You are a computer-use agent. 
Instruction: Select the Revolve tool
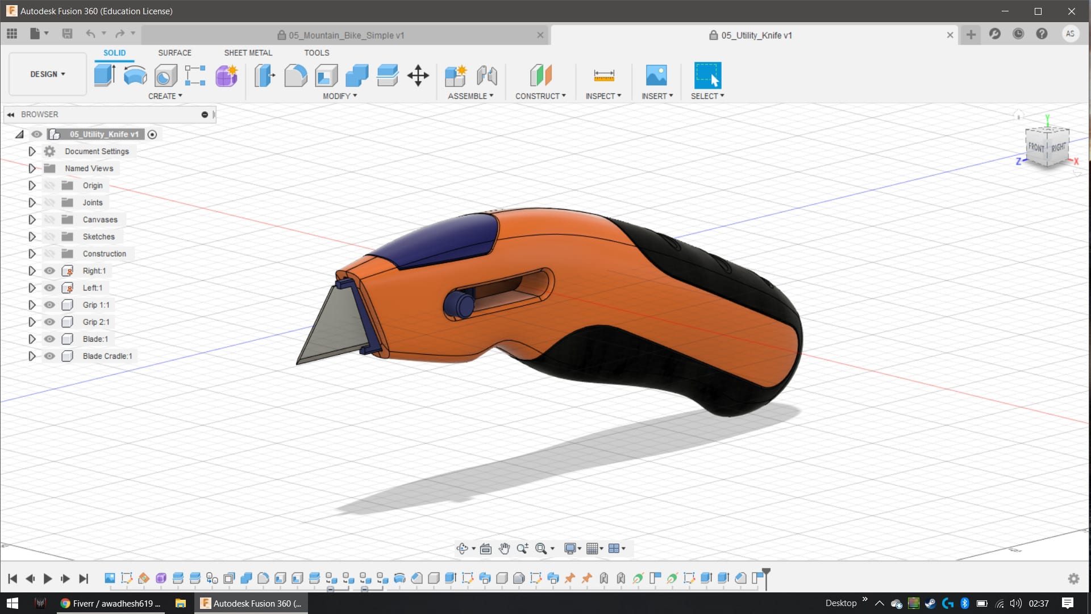coord(135,75)
